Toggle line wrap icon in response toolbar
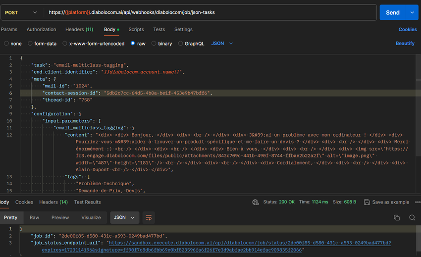 [x=148, y=217]
